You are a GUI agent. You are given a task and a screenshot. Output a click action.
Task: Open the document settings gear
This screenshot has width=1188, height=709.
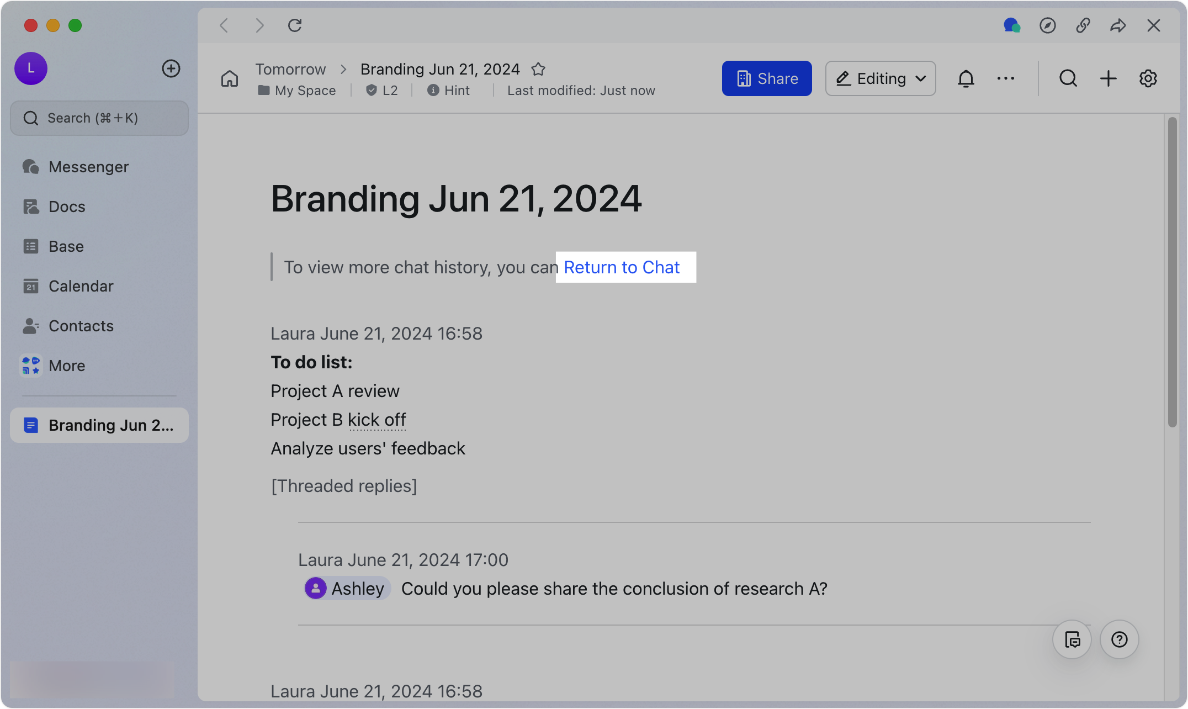(1148, 79)
